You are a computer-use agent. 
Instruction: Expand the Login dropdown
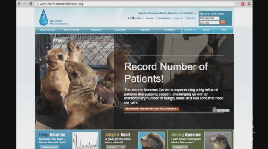pos(178,18)
